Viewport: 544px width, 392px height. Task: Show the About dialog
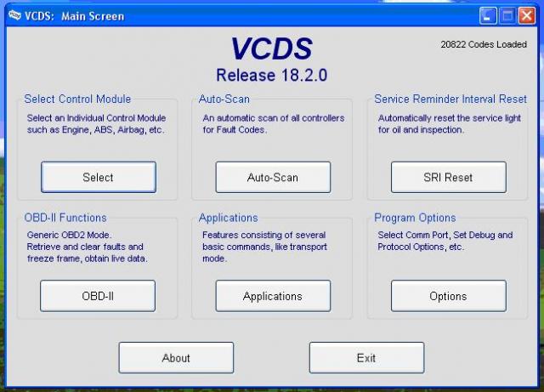point(176,358)
